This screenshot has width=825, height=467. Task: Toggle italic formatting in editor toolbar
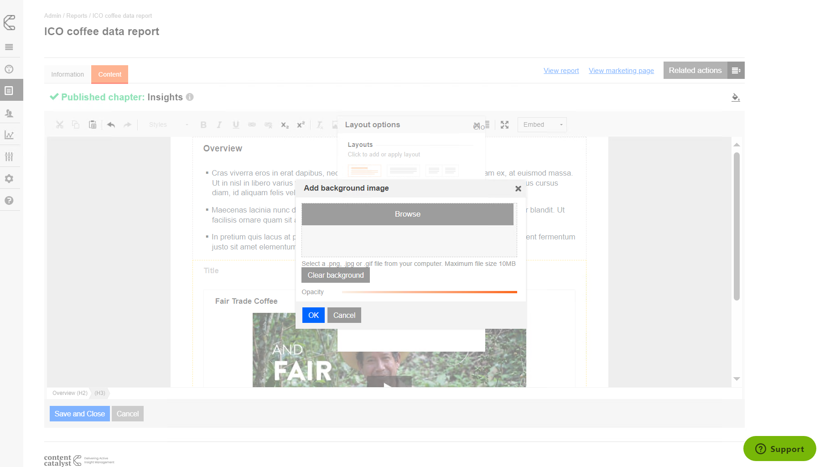(x=219, y=125)
